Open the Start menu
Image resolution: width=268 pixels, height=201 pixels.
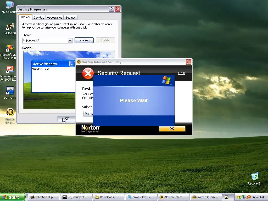(x=12, y=197)
